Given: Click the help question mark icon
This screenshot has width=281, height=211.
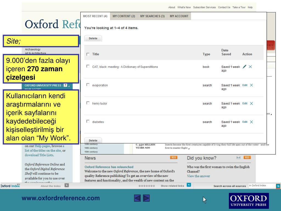Looking at the screenshot, I should [x=65, y=85].
